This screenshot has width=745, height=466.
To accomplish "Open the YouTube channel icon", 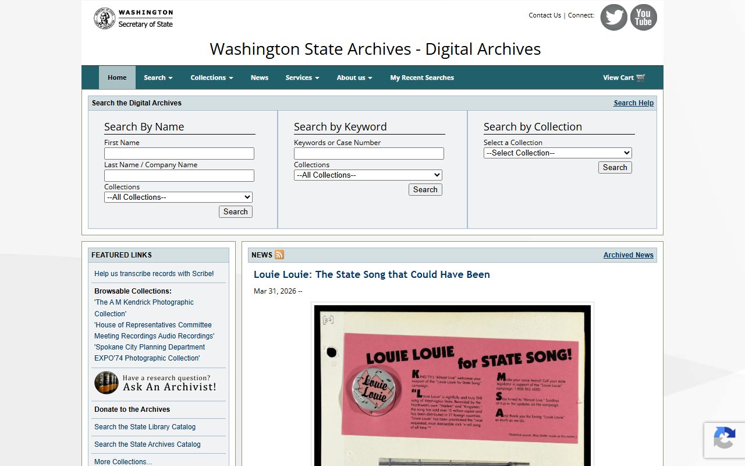I will click(x=644, y=17).
